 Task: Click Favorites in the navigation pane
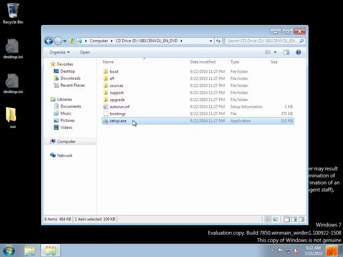(65, 64)
